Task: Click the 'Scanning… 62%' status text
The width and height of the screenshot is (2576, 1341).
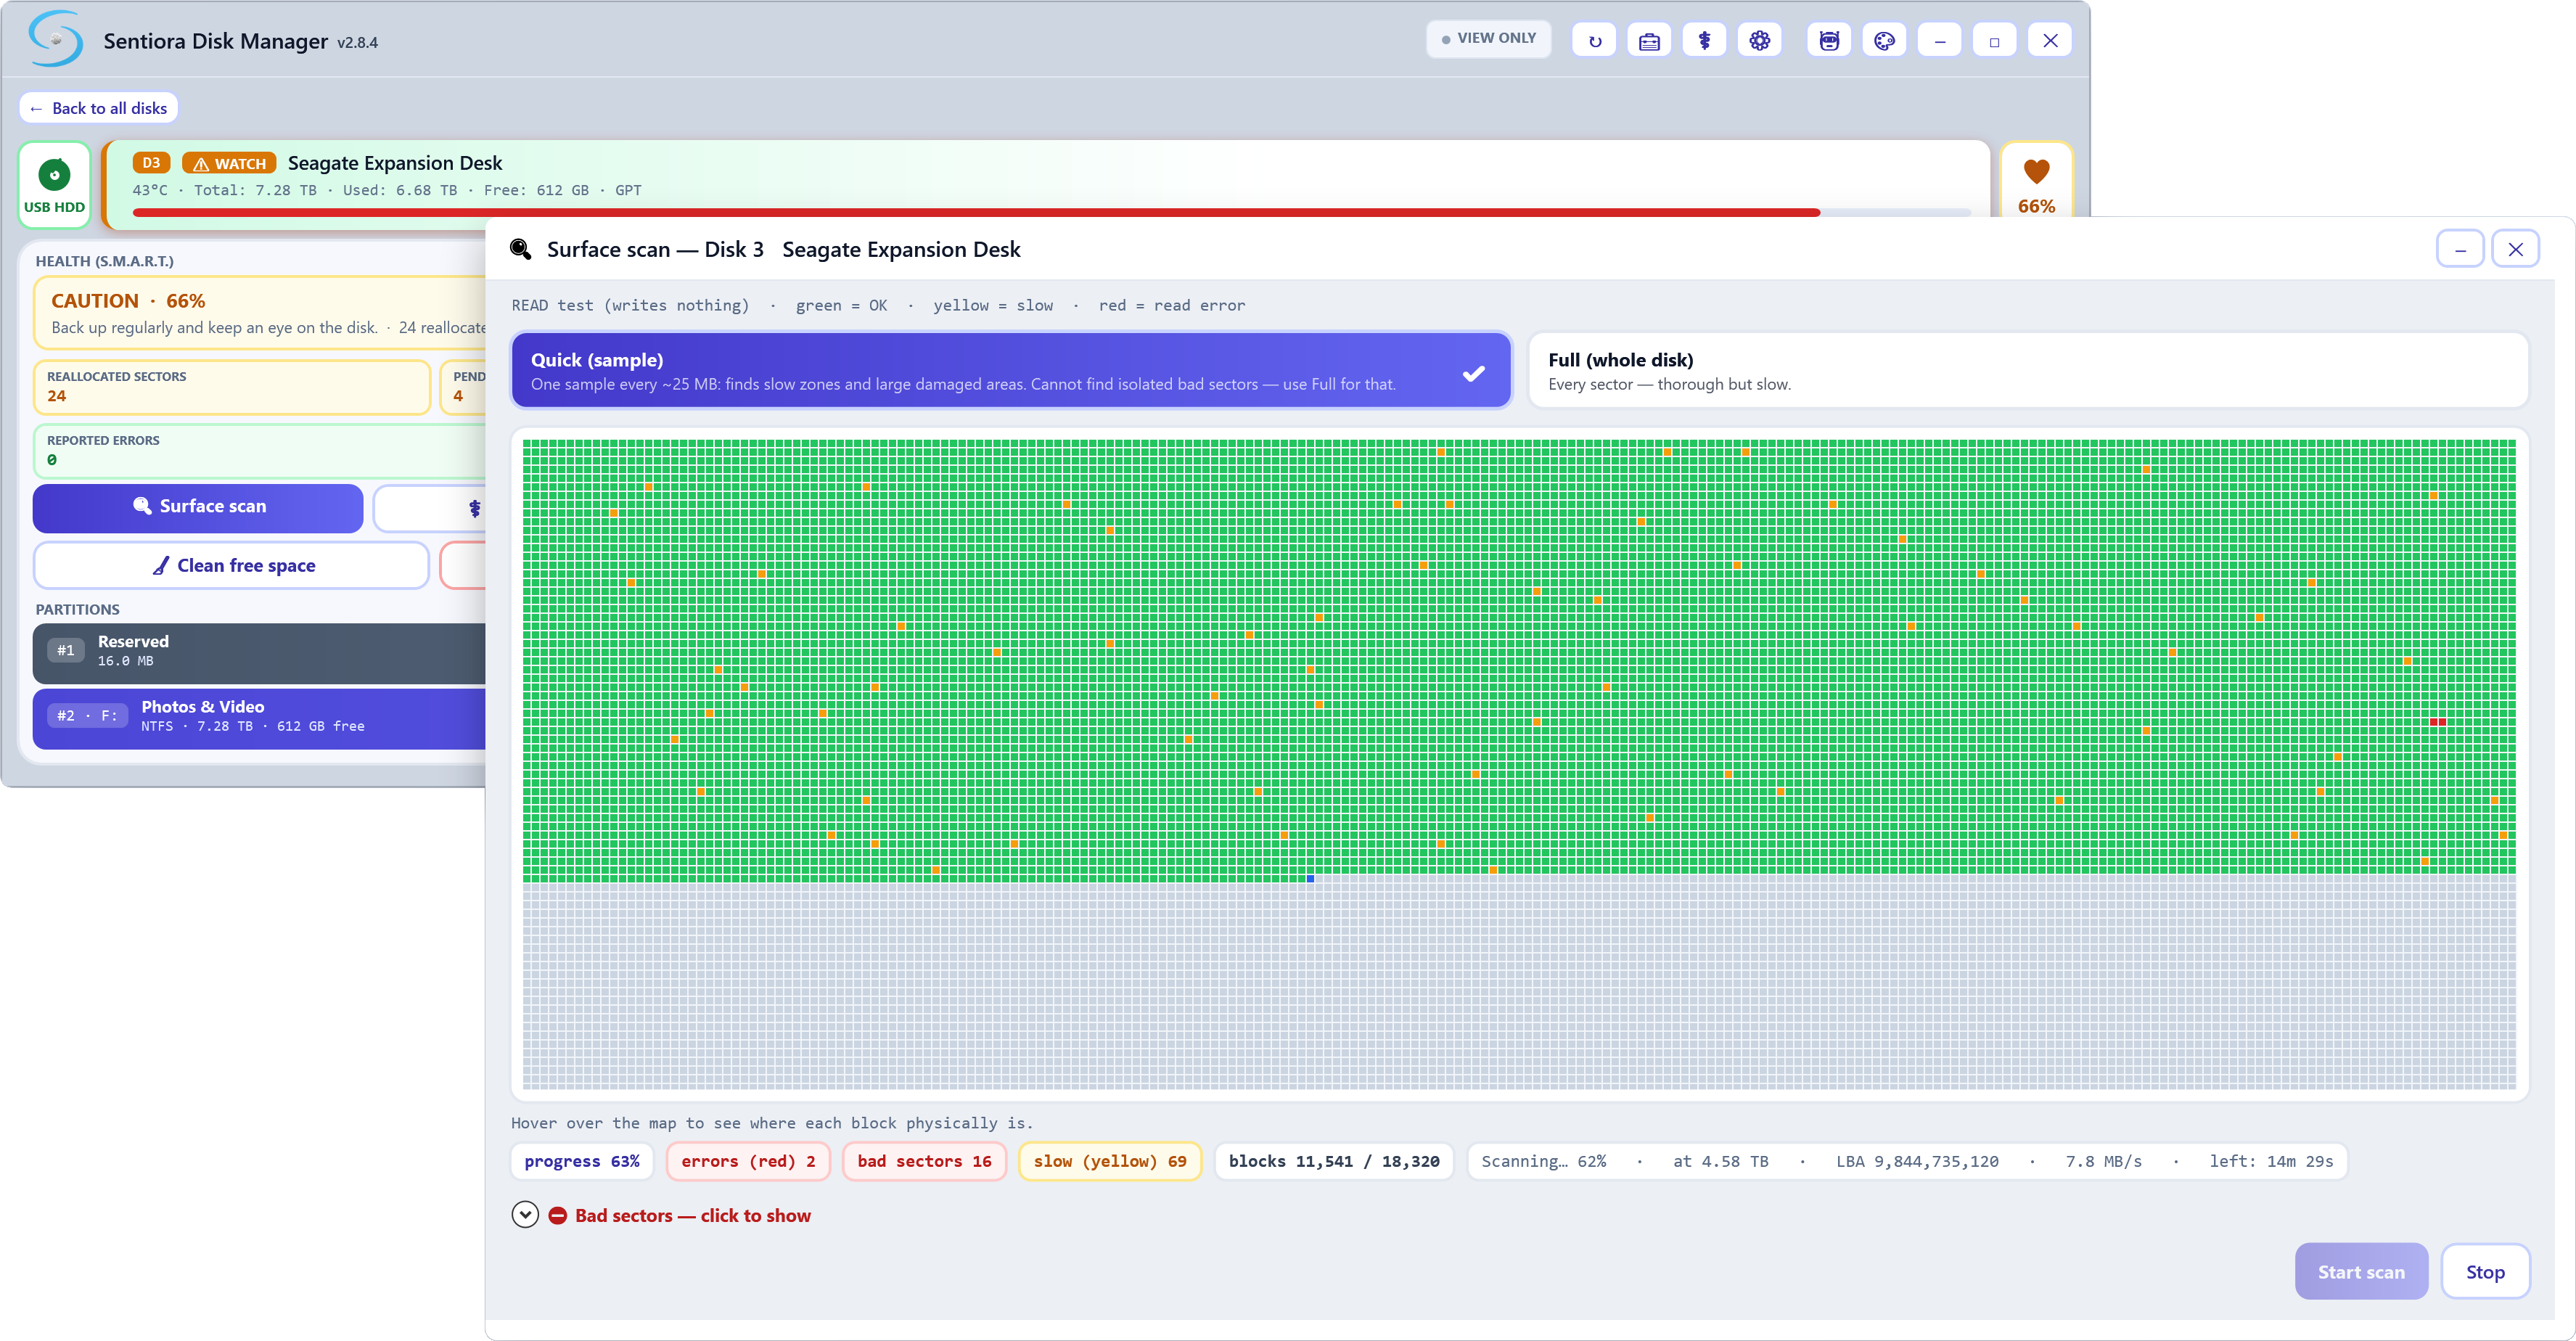Action: 1543,1161
